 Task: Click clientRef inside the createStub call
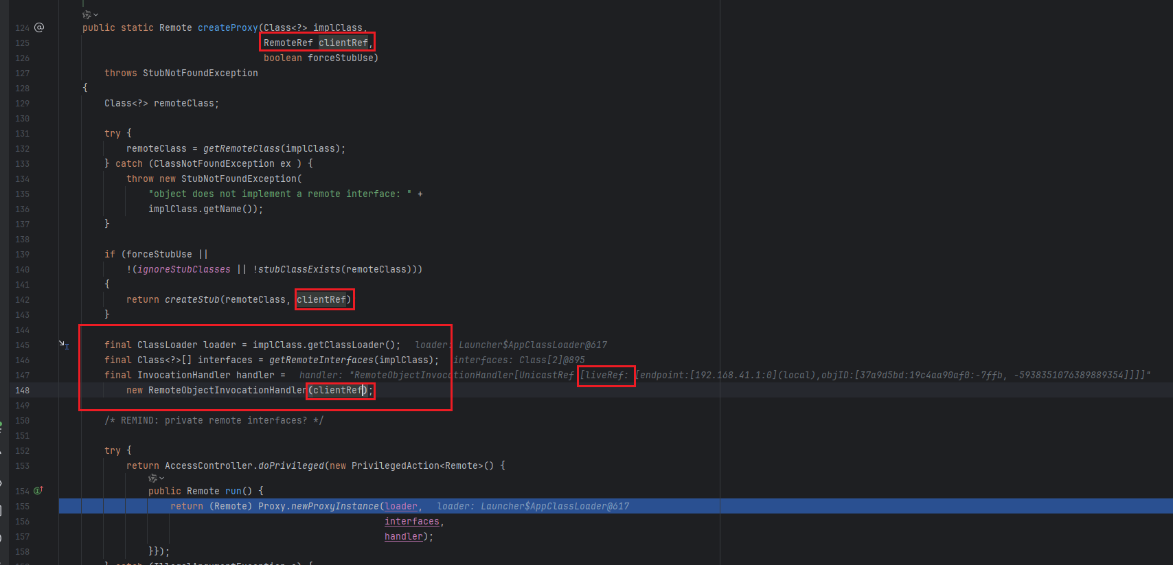[321, 300]
